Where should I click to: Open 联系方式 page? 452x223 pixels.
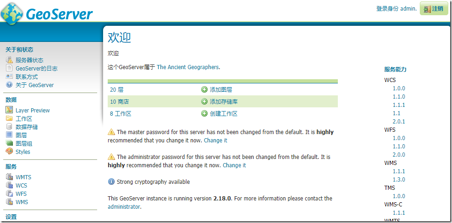[x=27, y=77]
